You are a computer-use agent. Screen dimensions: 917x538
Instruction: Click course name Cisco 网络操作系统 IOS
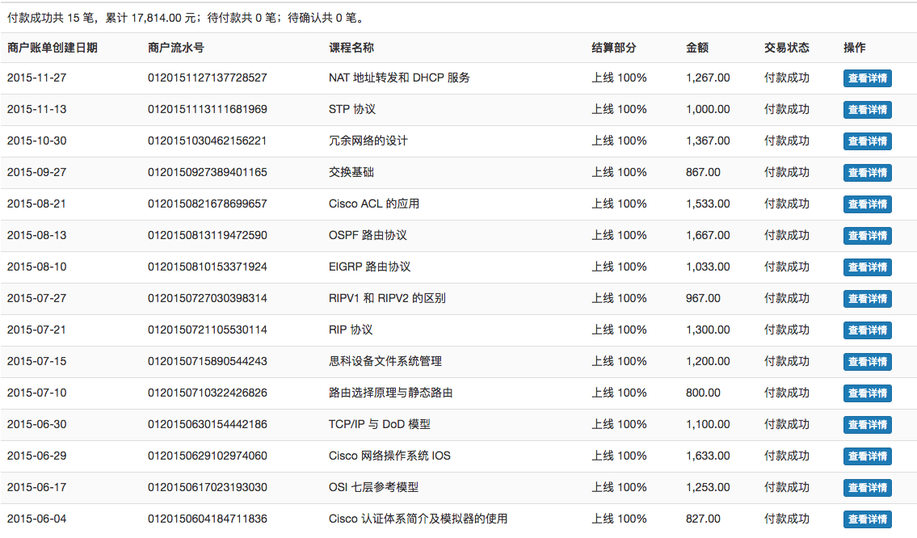[x=389, y=456]
